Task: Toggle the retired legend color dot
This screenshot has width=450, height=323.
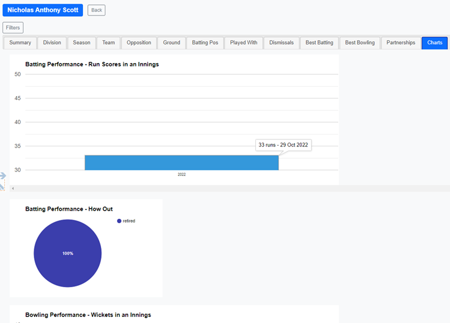Action: coord(119,221)
